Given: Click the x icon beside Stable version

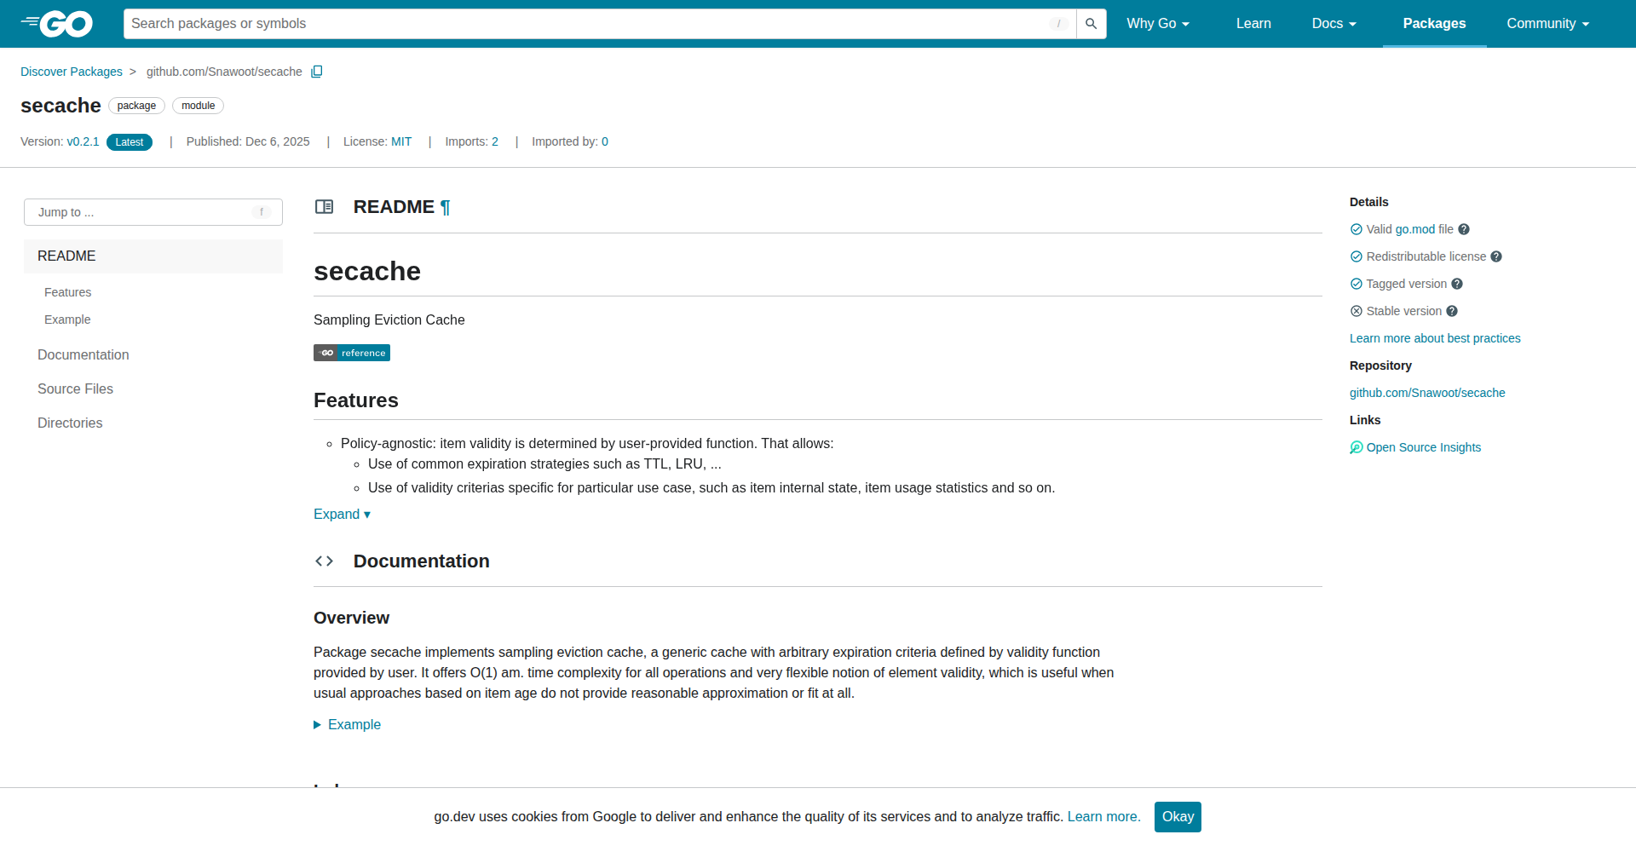Looking at the screenshot, I should point(1357,311).
